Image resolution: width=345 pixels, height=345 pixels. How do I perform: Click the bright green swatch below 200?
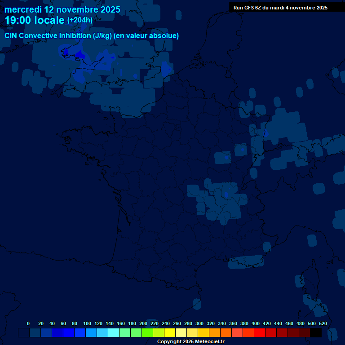(x=147, y=333)
